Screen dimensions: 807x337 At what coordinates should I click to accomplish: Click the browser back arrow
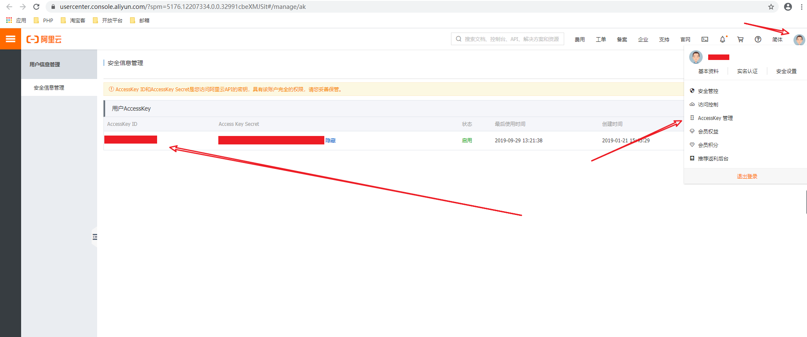point(9,7)
